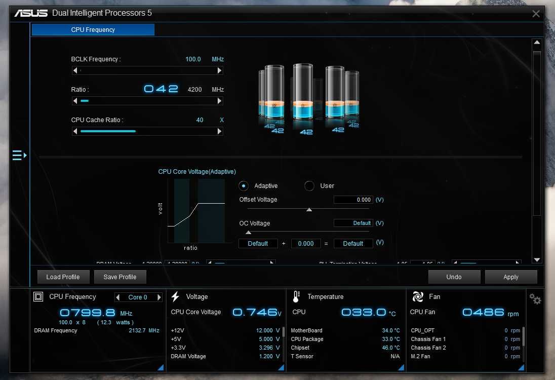This screenshot has width=555, height=380.
Task: Increase BCLK Frequency with right arrow
Action: pyautogui.click(x=219, y=70)
